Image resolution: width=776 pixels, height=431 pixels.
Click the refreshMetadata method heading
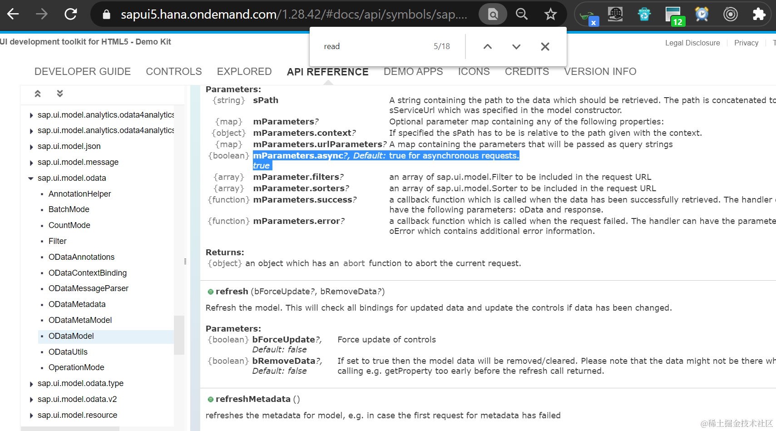tap(253, 399)
